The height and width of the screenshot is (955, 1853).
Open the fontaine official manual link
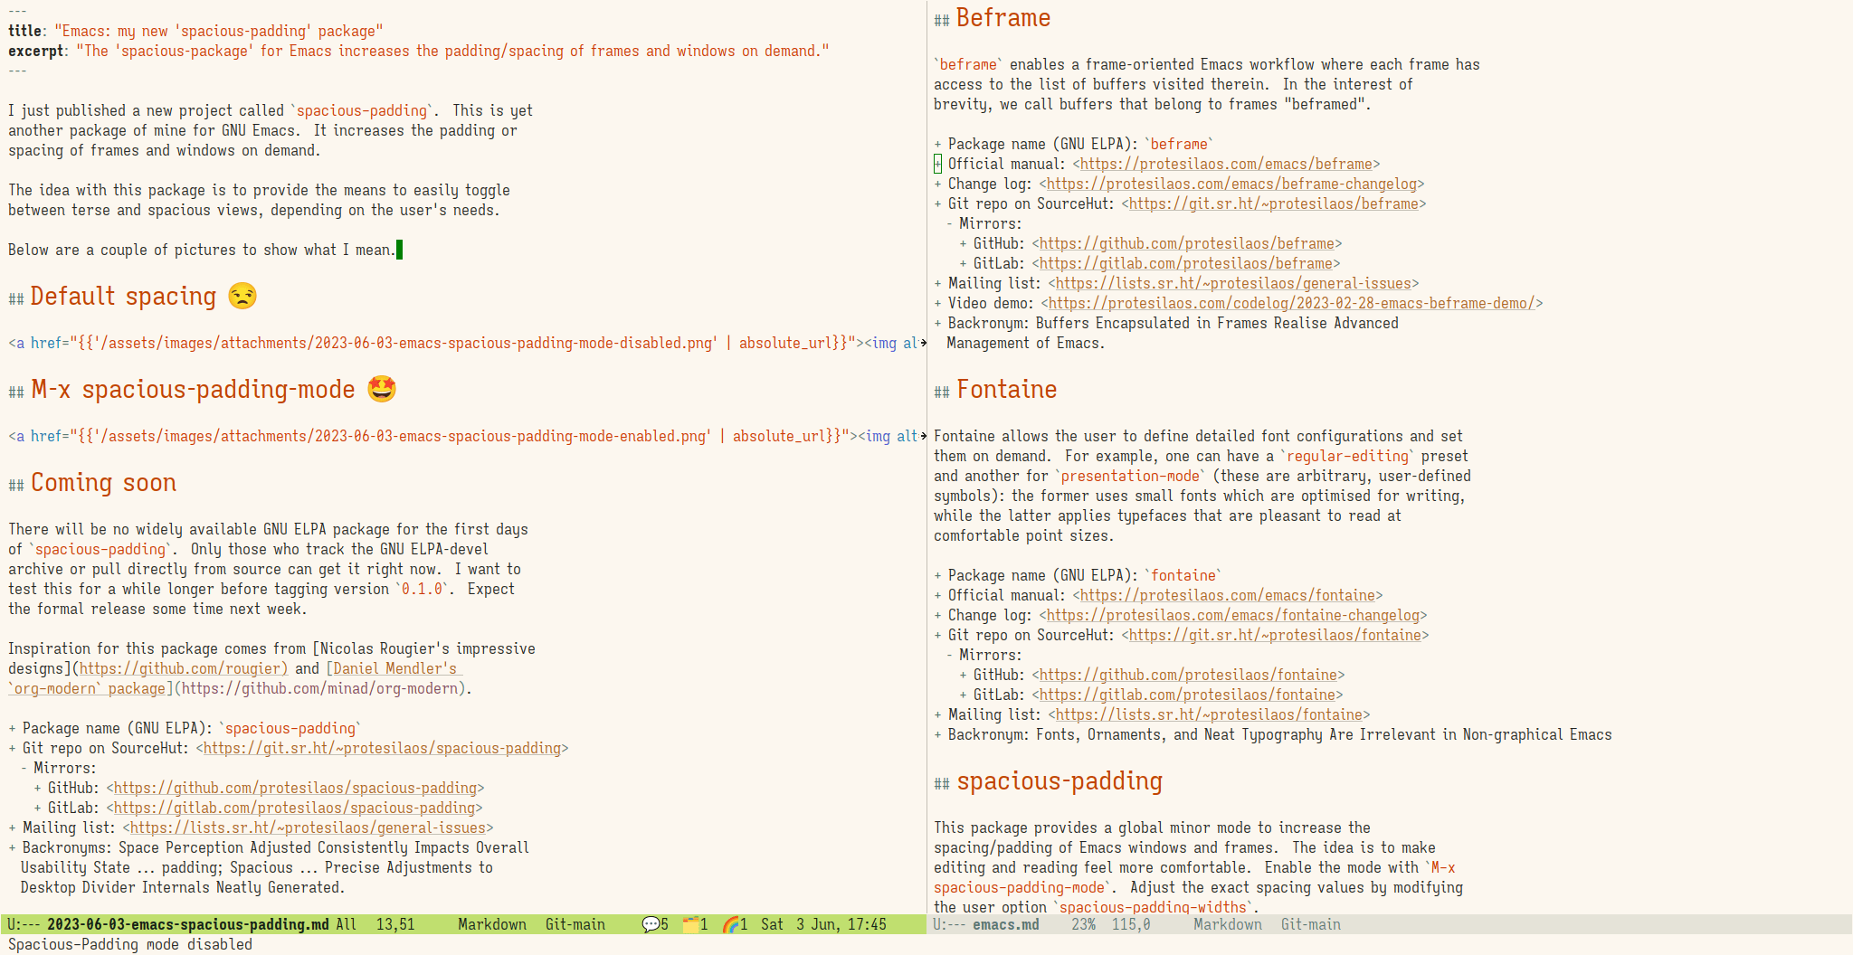(1228, 595)
